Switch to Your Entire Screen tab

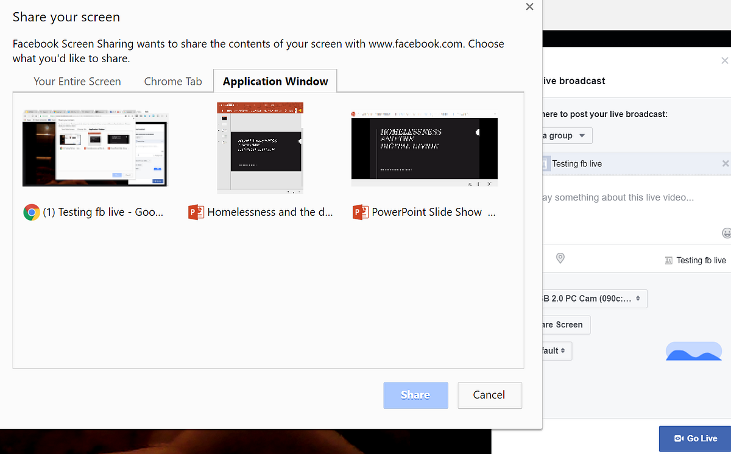pyautogui.click(x=77, y=81)
